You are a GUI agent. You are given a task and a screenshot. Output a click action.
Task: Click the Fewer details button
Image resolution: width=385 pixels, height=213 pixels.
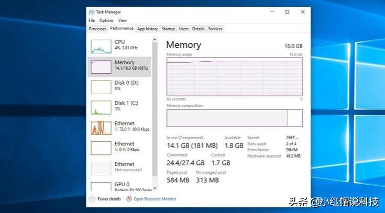(109, 199)
